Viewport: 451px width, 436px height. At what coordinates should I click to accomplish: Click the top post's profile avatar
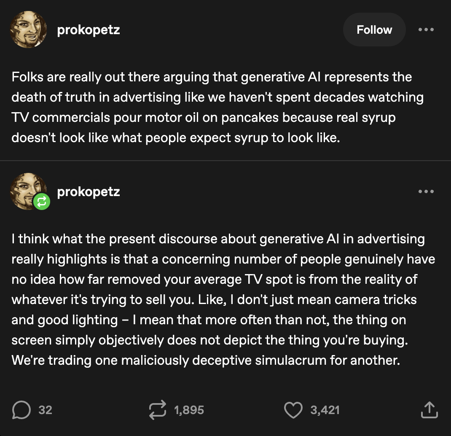click(28, 30)
